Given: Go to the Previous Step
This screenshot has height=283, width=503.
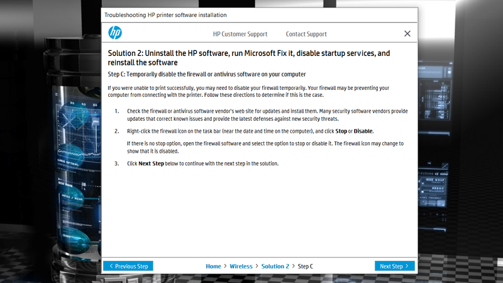Looking at the screenshot, I should click(128, 266).
